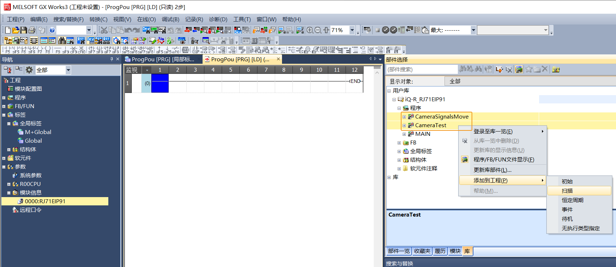The image size is (616, 267).
Task: Expand the R00CPU parameter node
Action: coord(9,184)
